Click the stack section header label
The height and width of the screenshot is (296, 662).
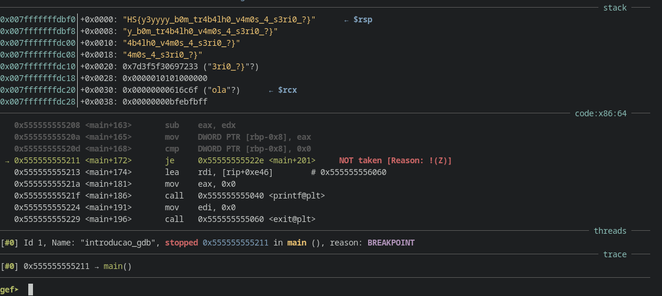(614, 8)
